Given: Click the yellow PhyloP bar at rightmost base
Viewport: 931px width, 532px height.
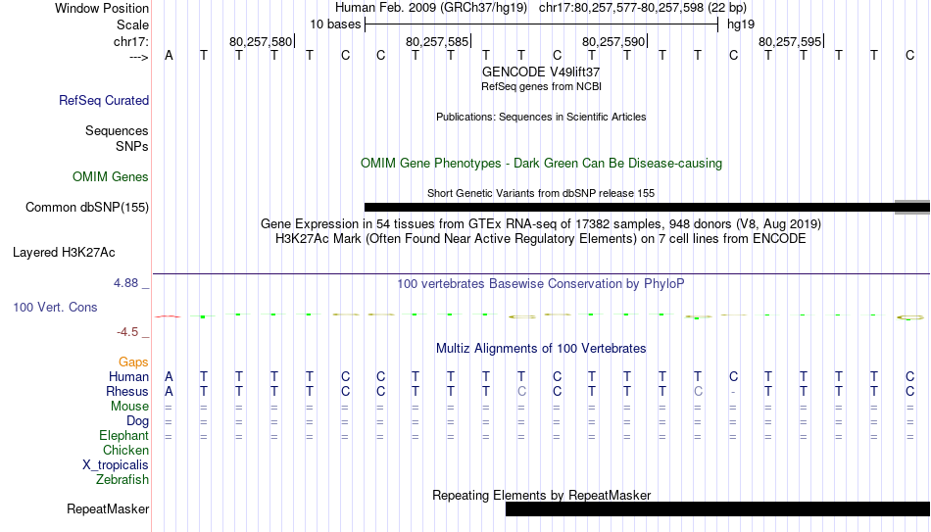Looking at the screenshot, I should click(909, 317).
